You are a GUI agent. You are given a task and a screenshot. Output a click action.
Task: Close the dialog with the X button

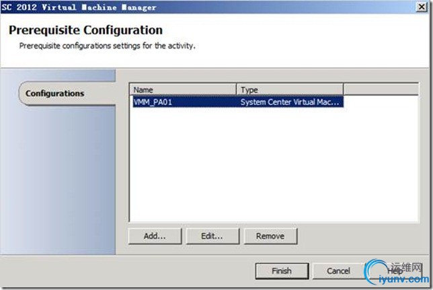coord(422,7)
